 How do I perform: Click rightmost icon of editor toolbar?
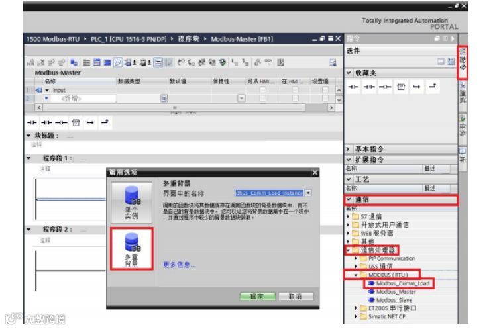(x=333, y=62)
